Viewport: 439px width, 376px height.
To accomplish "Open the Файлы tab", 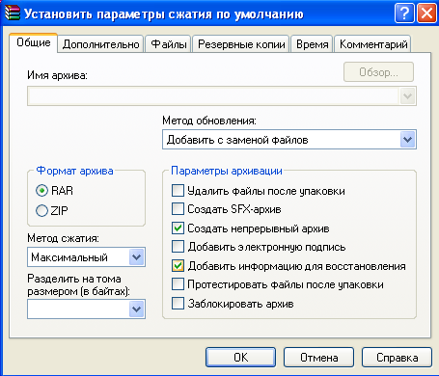I will click(x=169, y=44).
